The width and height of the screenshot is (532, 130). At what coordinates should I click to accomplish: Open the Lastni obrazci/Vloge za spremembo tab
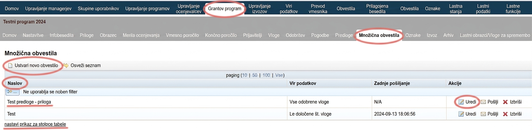click(495, 35)
